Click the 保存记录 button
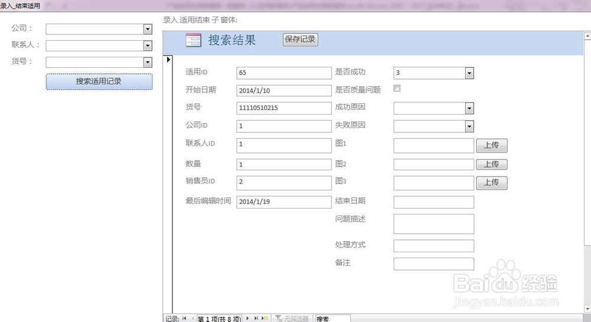591x322 pixels. coord(300,39)
